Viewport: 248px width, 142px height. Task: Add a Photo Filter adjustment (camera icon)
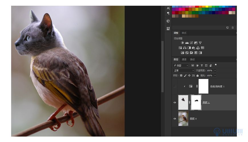pos(194,48)
